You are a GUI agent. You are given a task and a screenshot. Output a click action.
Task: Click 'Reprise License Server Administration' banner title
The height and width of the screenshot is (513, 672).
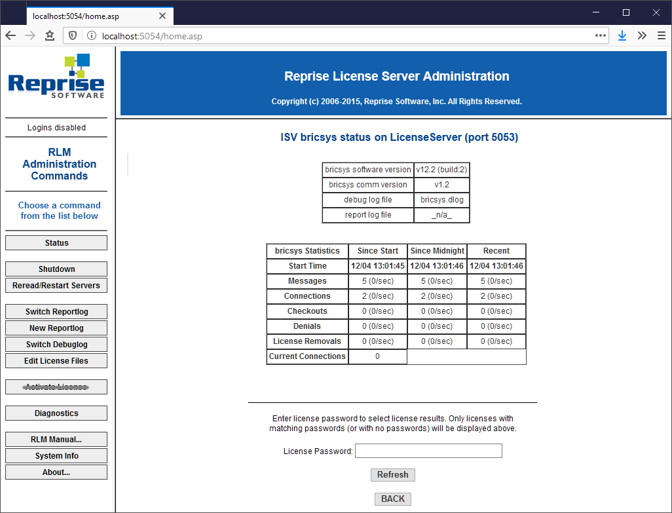click(x=396, y=76)
